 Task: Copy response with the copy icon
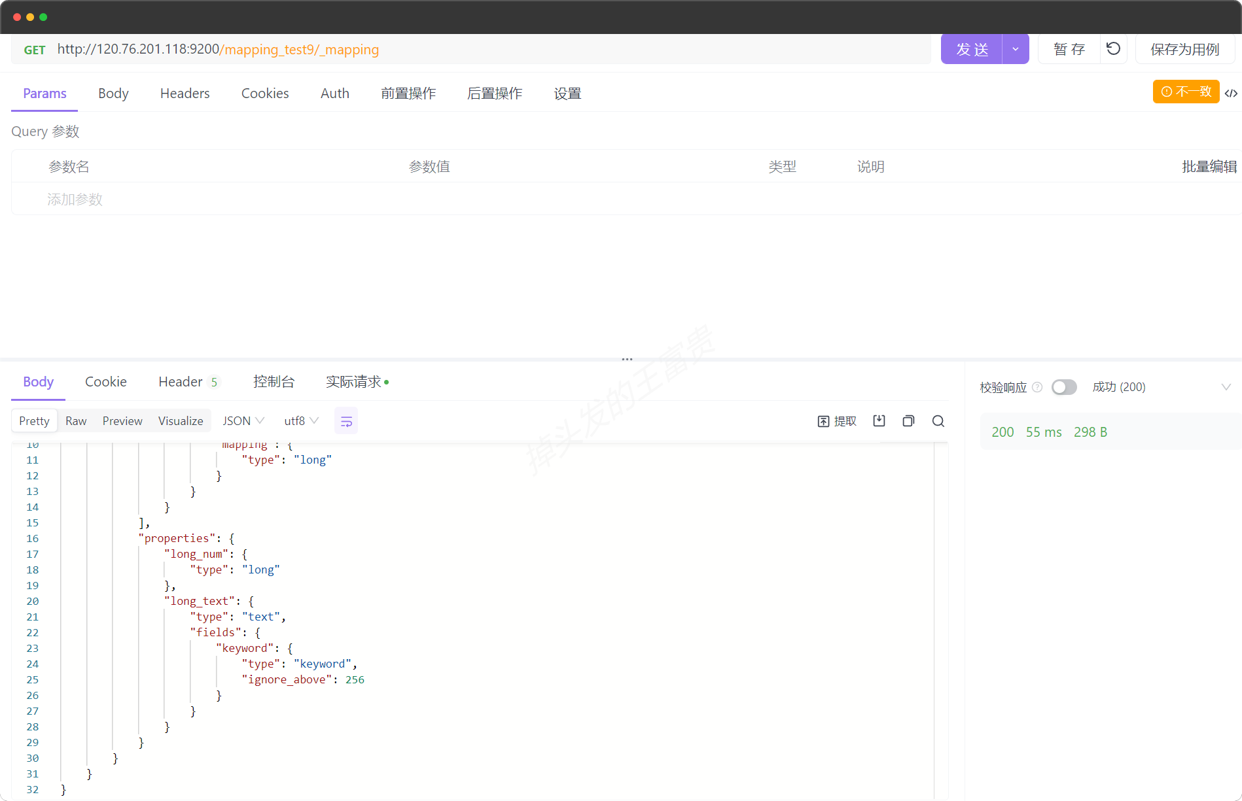(908, 421)
